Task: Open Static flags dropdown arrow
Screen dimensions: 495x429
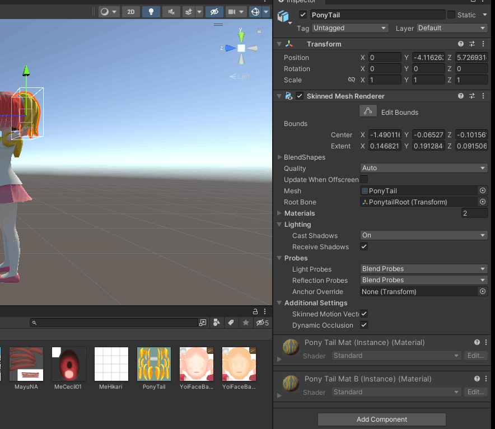Action: click(485, 15)
